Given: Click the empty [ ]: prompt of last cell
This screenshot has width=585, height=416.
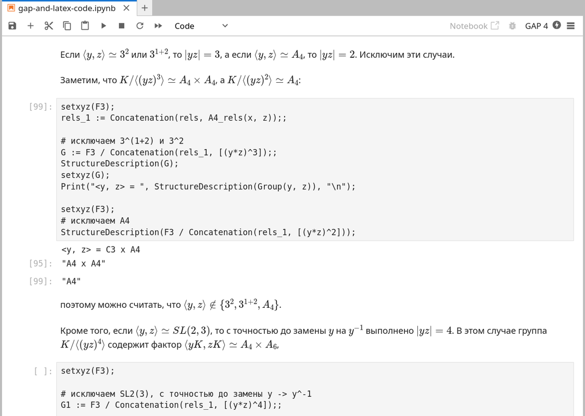Looking at the screenshot, I should coord(43,371).
